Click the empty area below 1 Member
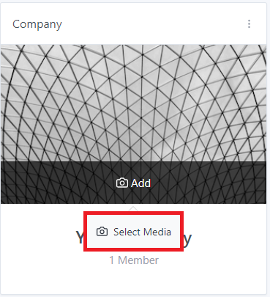 (133, 280)
